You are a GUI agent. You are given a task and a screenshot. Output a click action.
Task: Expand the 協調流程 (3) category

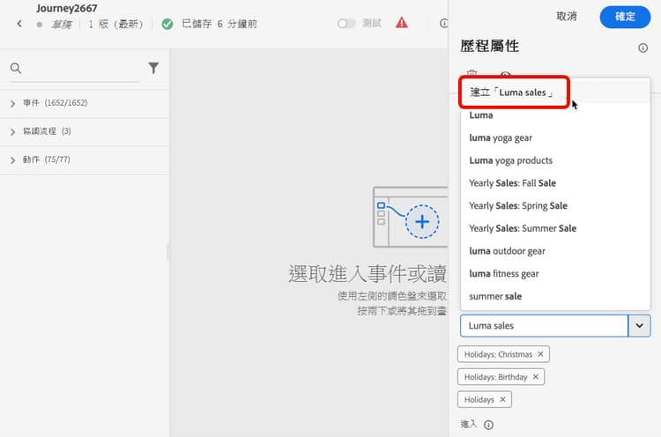85,131
